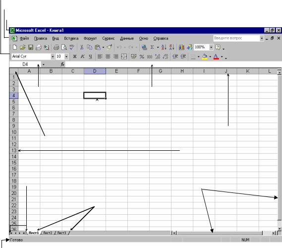Select column G header

click(160, 71)
